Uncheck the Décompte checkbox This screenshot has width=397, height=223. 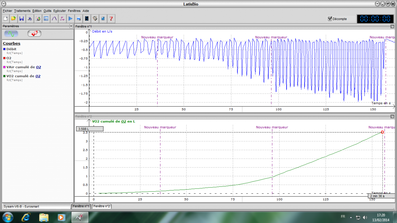330,19
